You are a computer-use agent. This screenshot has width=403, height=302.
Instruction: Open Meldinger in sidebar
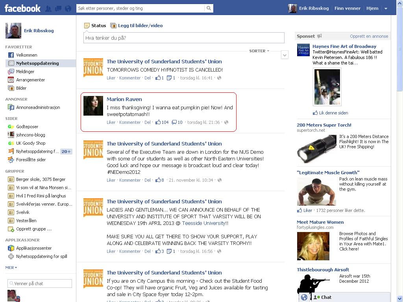click(25, 72)
